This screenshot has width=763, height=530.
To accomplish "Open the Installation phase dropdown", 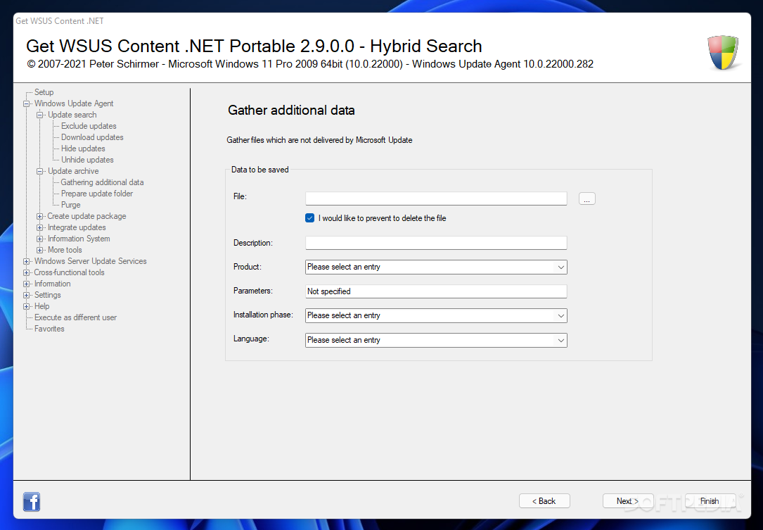I will pos(436,315).
